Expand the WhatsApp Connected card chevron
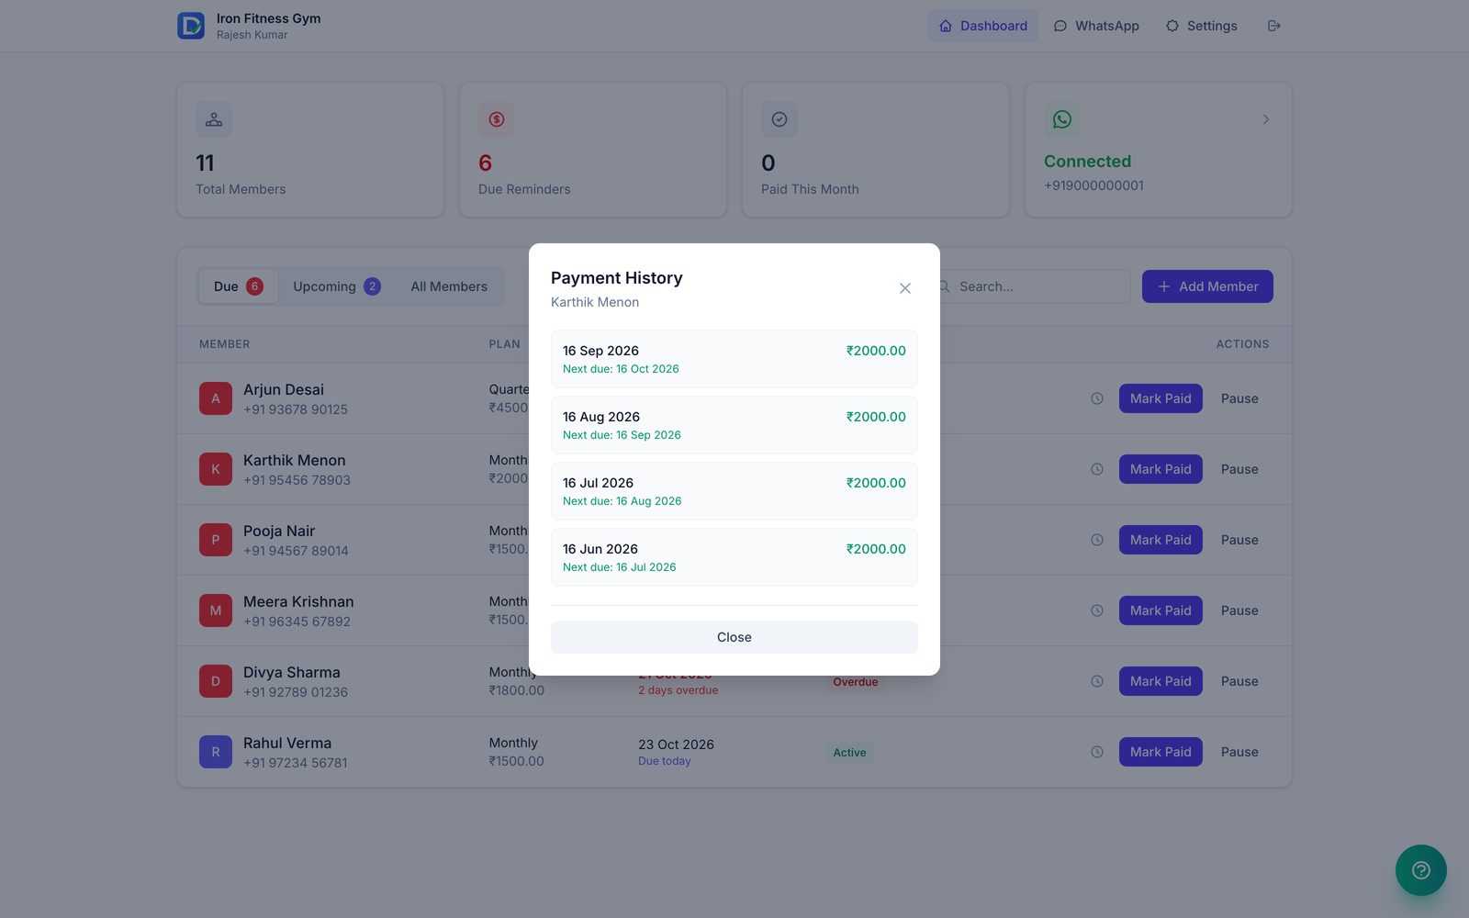 point(1266,119)
